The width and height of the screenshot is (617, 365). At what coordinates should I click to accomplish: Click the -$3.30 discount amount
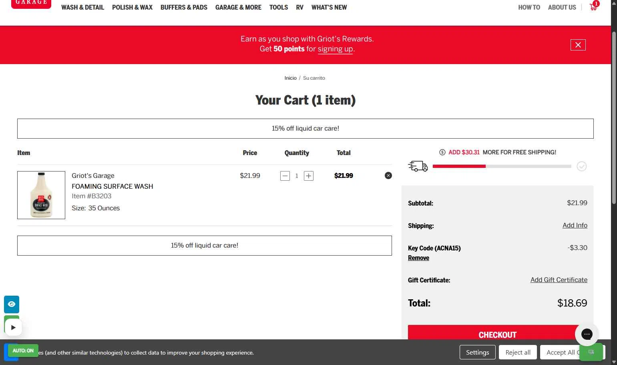tap(577, 248)
